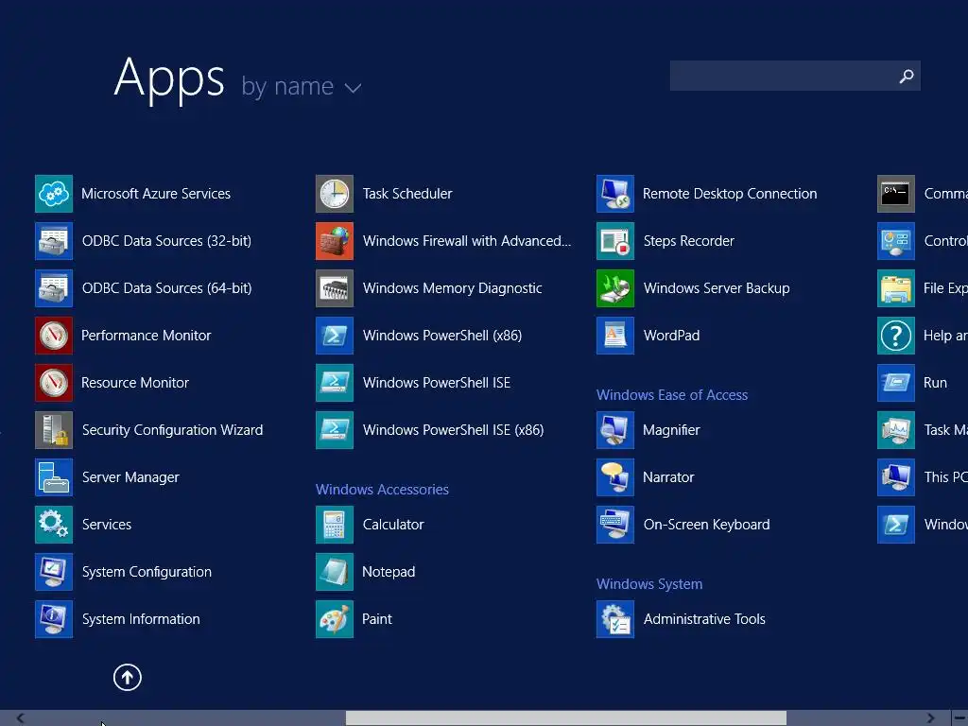968x726 pixels.
Task: Open Calculator icon
Action: pos(335,524)
